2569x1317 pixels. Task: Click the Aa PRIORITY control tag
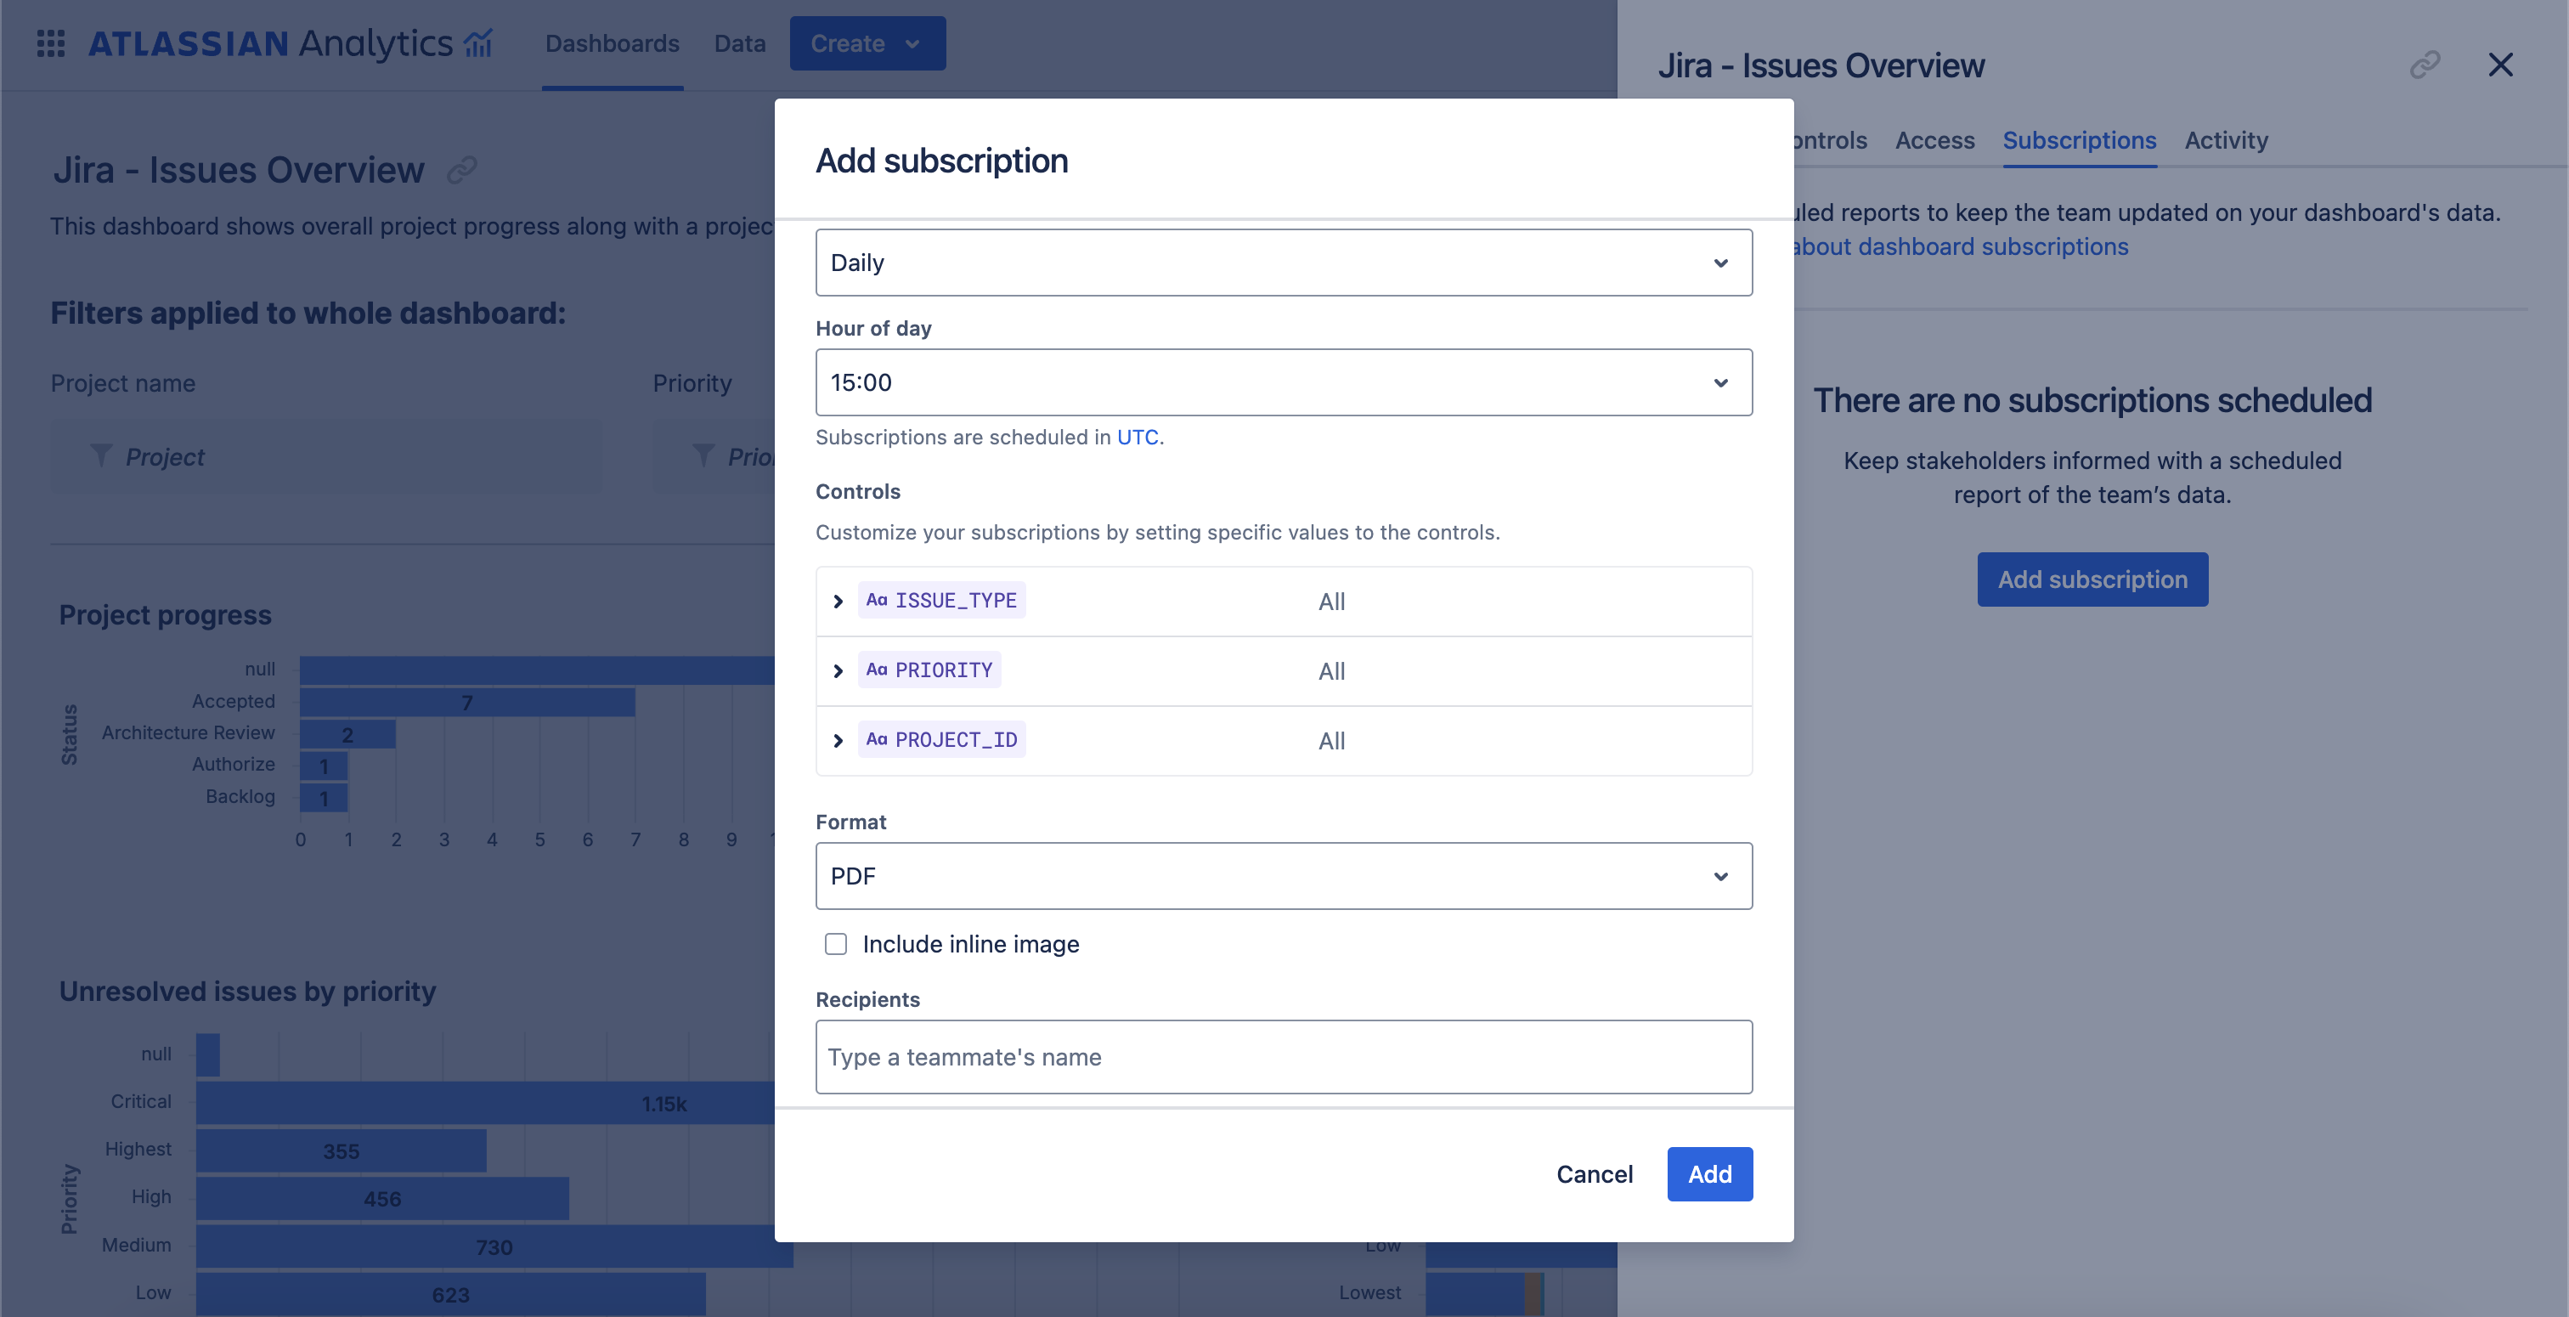point(929,670)
